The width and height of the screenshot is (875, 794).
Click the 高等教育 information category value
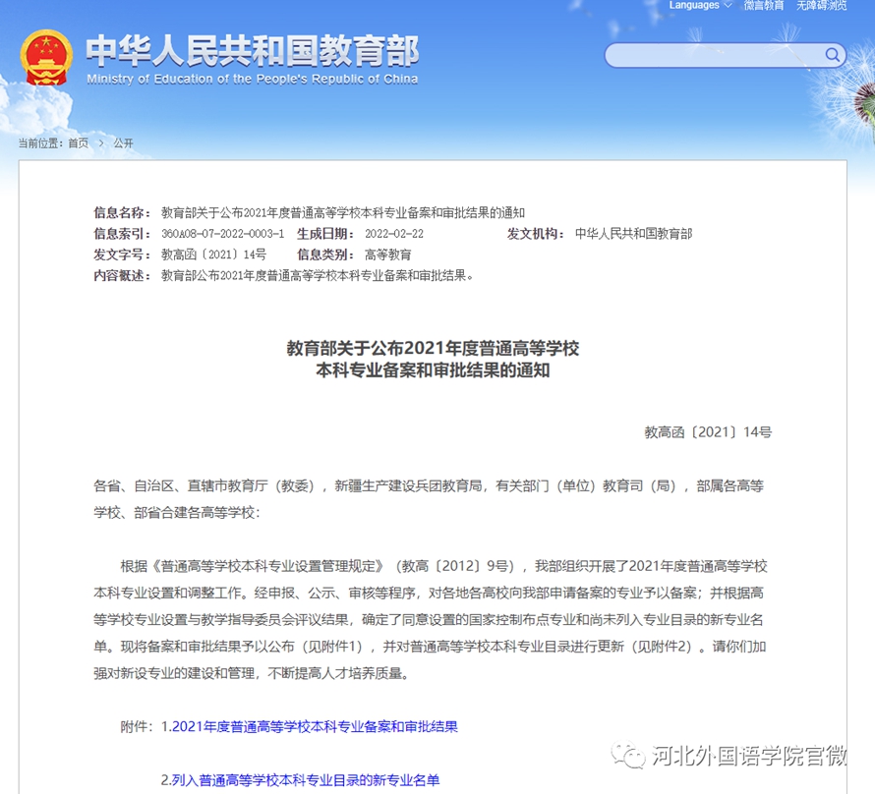388,255
